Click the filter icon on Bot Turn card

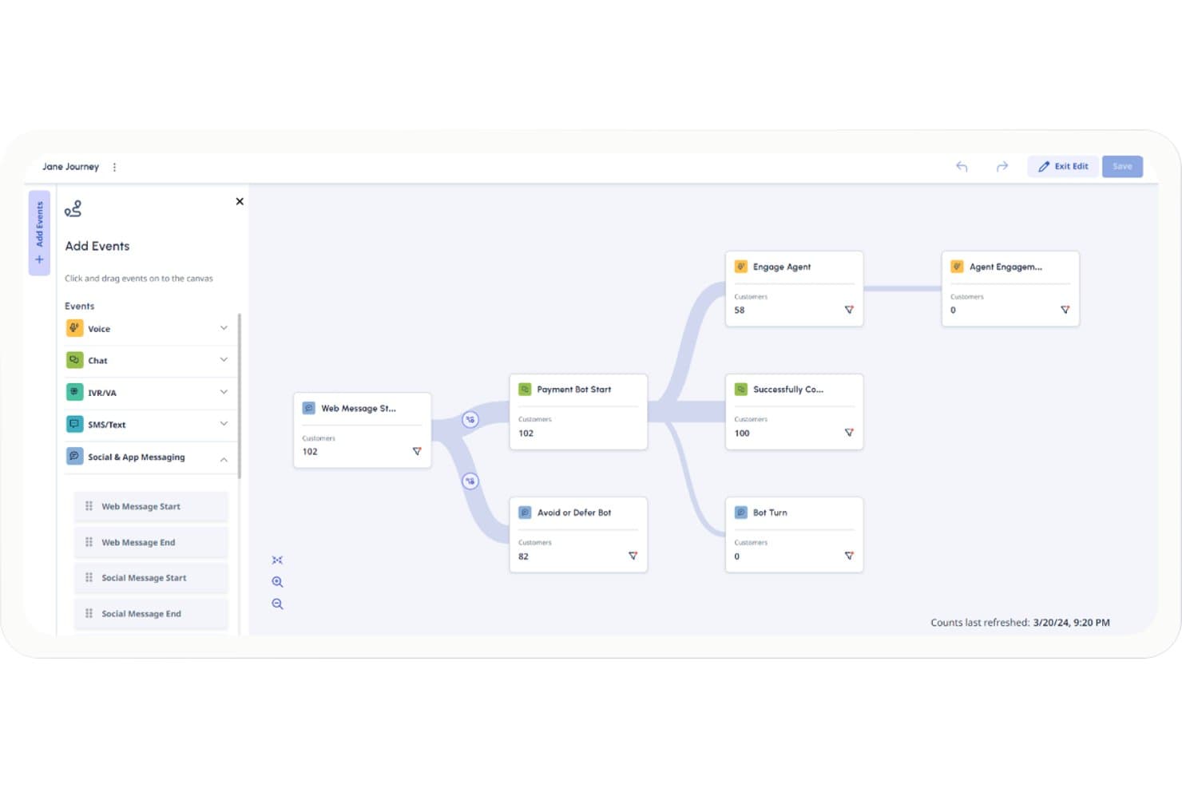[849, 556]
